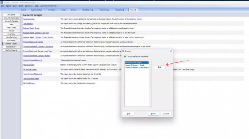Open Income Statement: Compare Last Month link
This screenshot has height=139, width=249.
pos(38,47)
